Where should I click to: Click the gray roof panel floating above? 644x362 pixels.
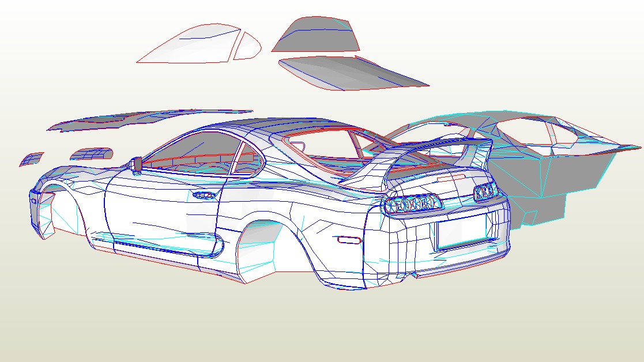click(316, 36)
